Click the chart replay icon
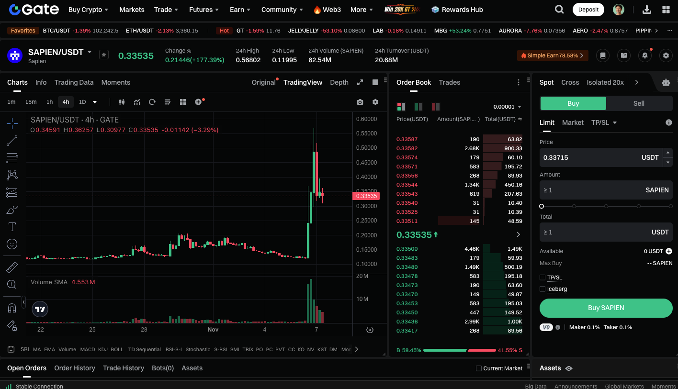Image resolution: width=678 pixels, height=389 pixels. point(152,102)
